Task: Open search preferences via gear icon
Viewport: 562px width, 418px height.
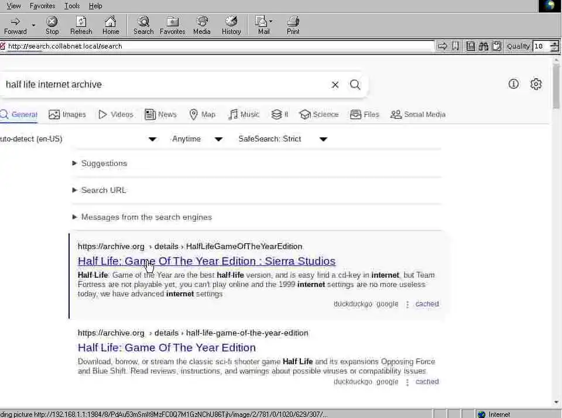Action: coord(536,84)
